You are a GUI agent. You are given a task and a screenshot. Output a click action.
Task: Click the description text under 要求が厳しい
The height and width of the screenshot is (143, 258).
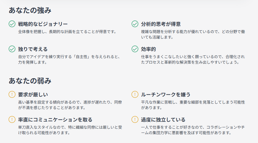(70, 105)
